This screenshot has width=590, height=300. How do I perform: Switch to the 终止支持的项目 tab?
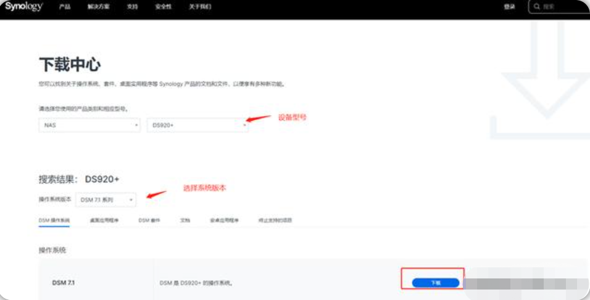tap(275, 221)
